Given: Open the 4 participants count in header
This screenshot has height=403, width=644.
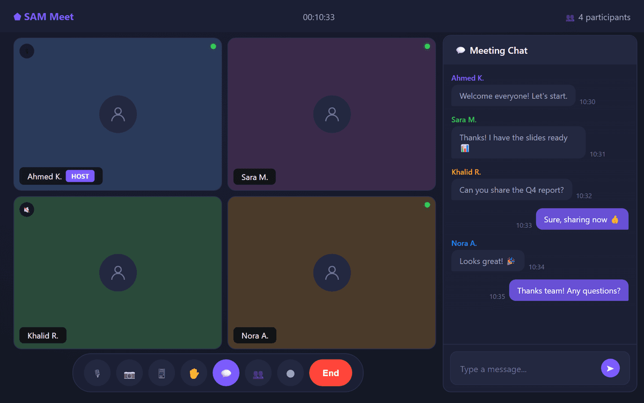Looking at the screenshot, I should point(598,17).
